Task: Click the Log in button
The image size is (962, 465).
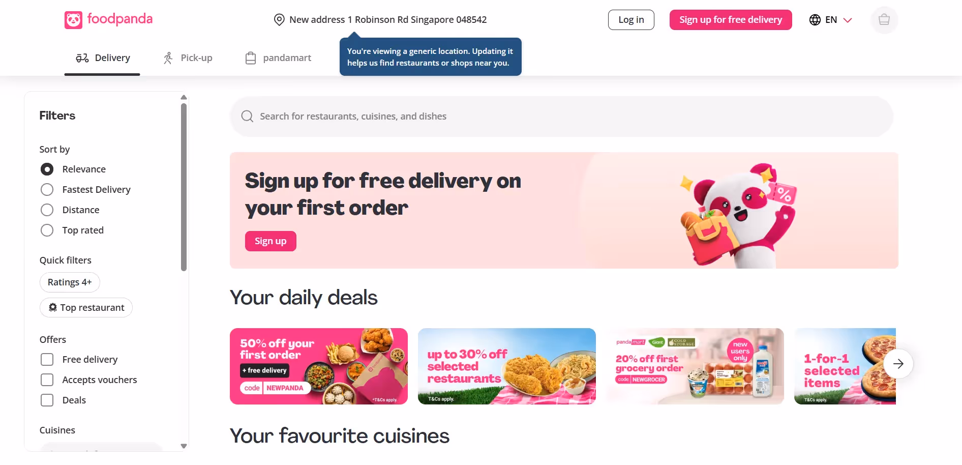Action: (631, 20)
